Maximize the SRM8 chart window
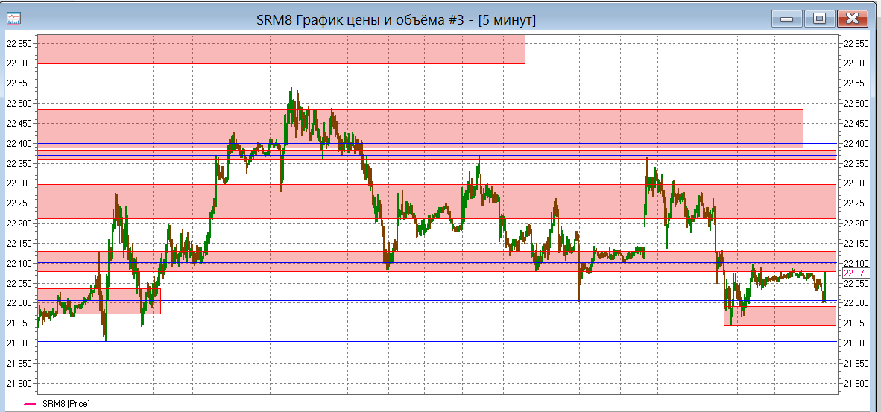Image resolution: width=881 pixels, height=412 pixels. (x=819, y=19)
